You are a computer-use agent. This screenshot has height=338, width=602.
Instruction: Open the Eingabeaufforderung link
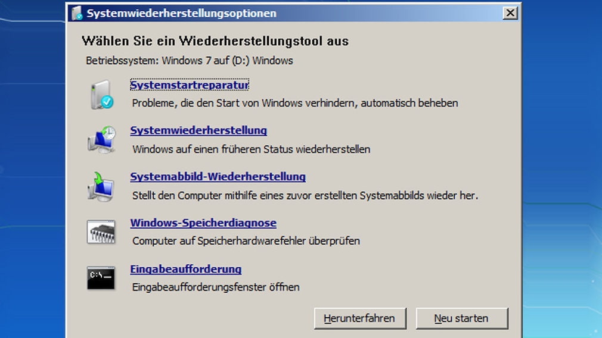(x=186, y=269)
